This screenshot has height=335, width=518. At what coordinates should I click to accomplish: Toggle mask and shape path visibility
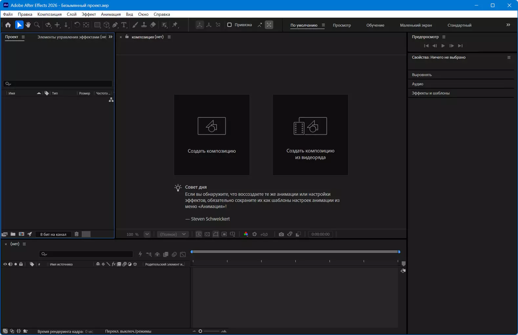pyautogui.click(x=216, y=234)
